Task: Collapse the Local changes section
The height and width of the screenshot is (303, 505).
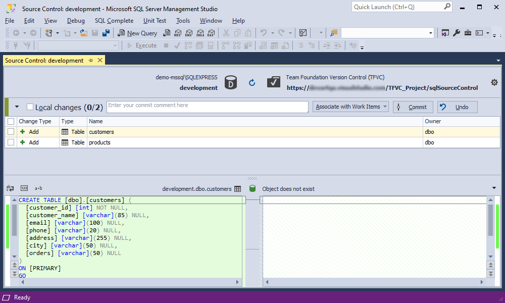Action: (17, 107)
